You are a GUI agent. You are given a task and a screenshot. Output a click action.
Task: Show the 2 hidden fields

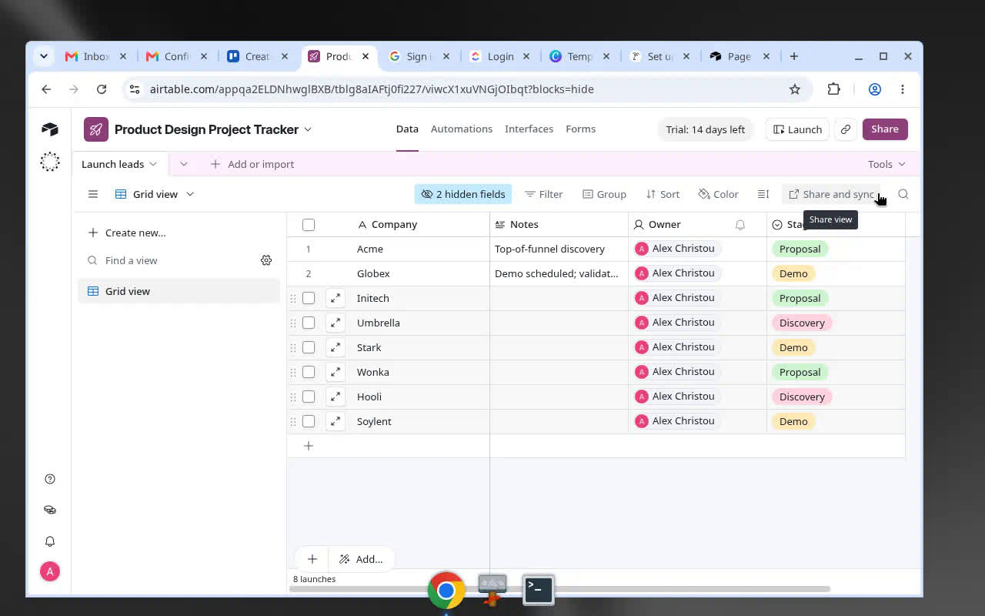(463, 194)
